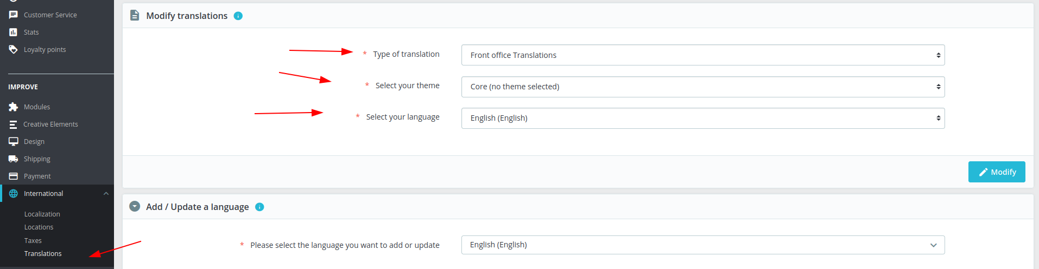Click the International globe icon
Screen dimensions: 1039x269
click(14, 193)
